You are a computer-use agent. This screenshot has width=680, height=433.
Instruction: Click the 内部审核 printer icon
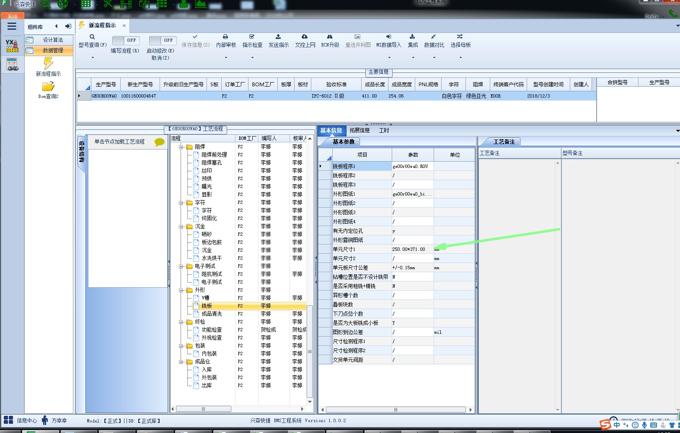click(x=225, y=37)
